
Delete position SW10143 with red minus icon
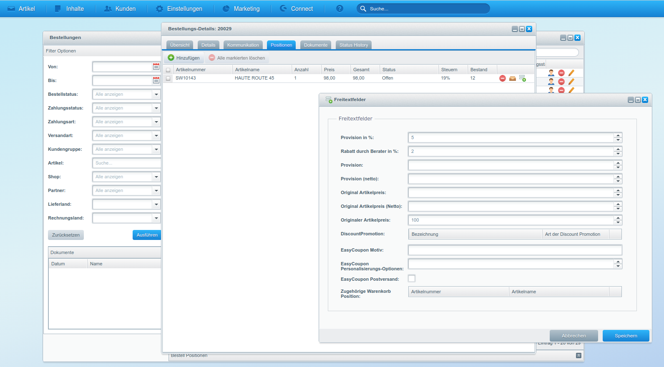coord(503,78)
